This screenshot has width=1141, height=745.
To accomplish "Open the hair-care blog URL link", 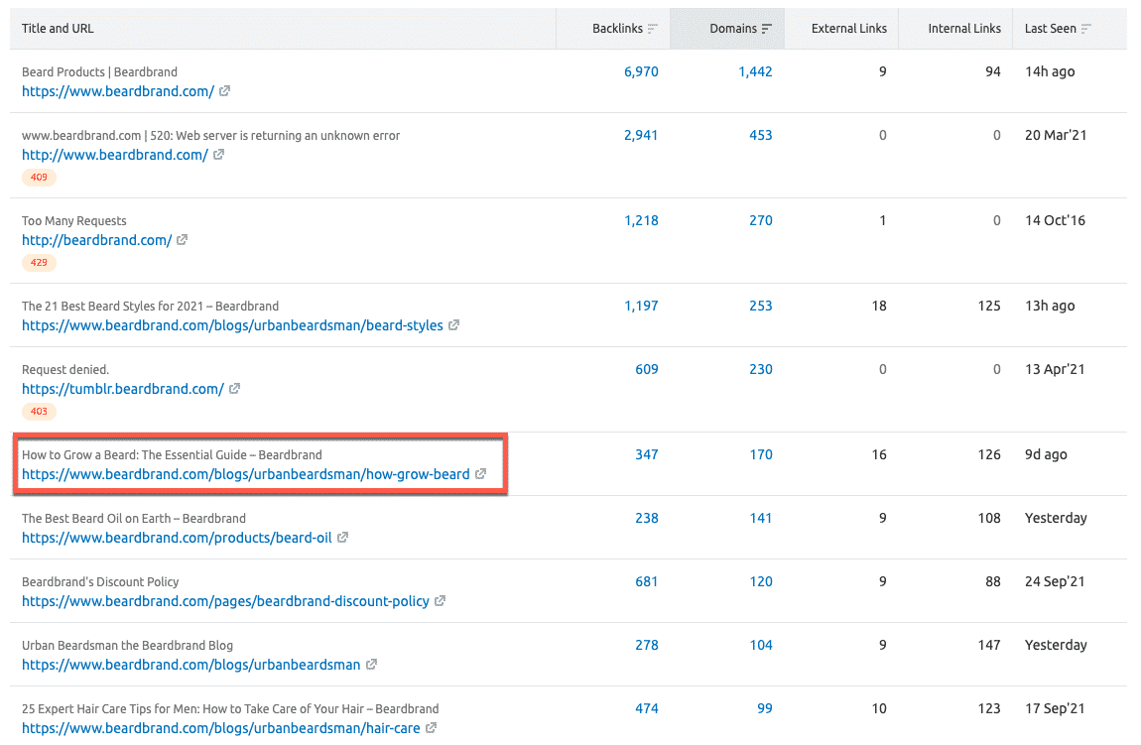I will (220, 728).
